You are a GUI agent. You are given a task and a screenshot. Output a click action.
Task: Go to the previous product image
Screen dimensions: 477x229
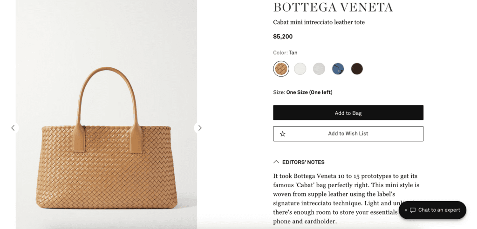13,128
